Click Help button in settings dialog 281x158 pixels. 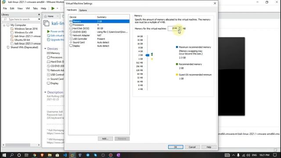click(209, 147)
